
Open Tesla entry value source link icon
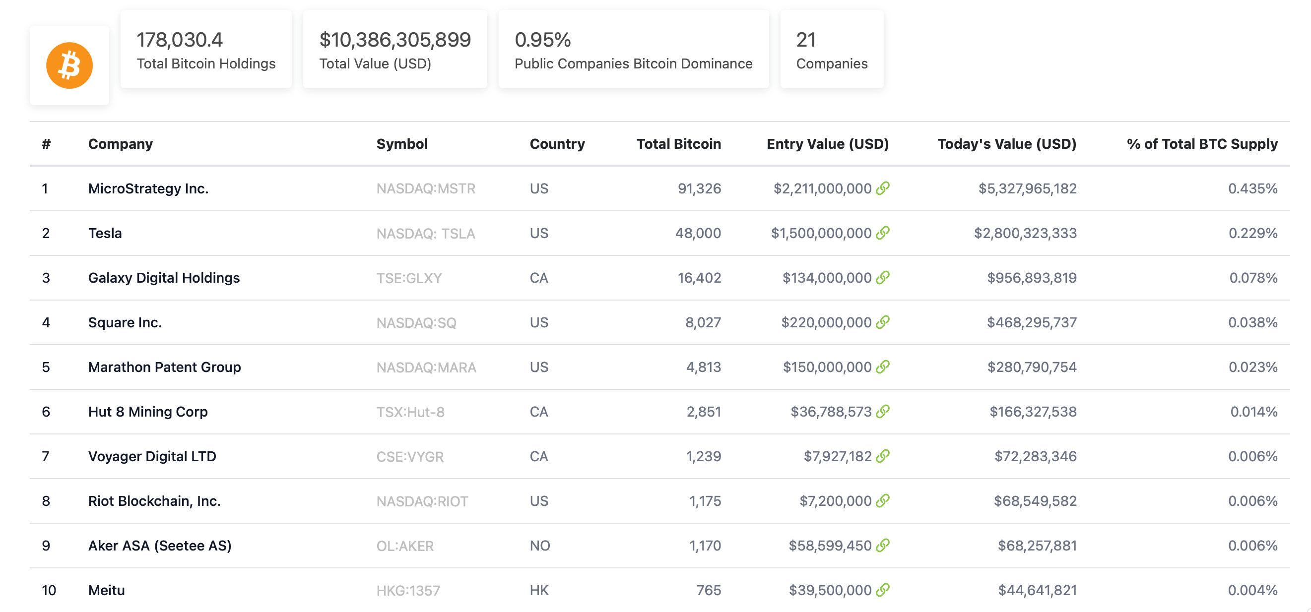882,233
